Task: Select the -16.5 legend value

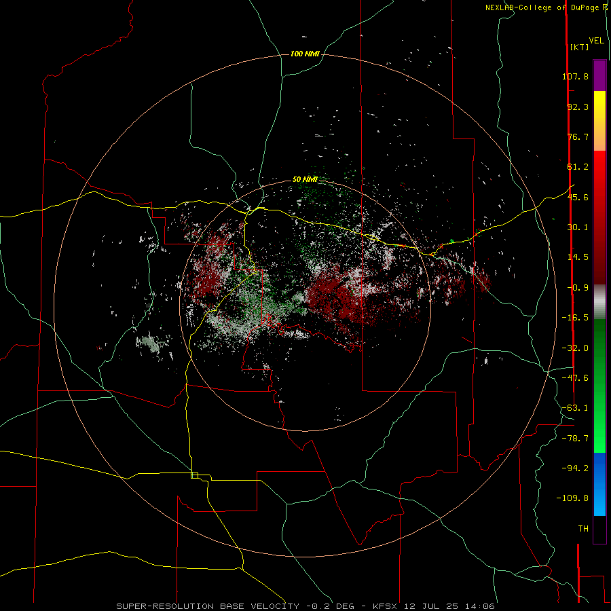Action: point(575,318)
